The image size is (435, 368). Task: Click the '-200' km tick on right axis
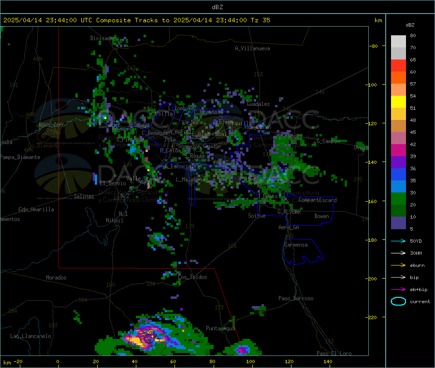point(371,279)
